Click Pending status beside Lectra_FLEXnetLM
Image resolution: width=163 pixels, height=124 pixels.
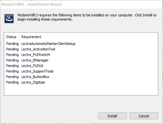[x=12, y=55]
